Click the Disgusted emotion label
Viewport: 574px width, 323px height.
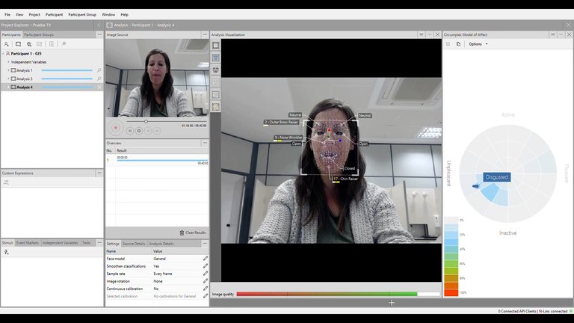(496, 177)
